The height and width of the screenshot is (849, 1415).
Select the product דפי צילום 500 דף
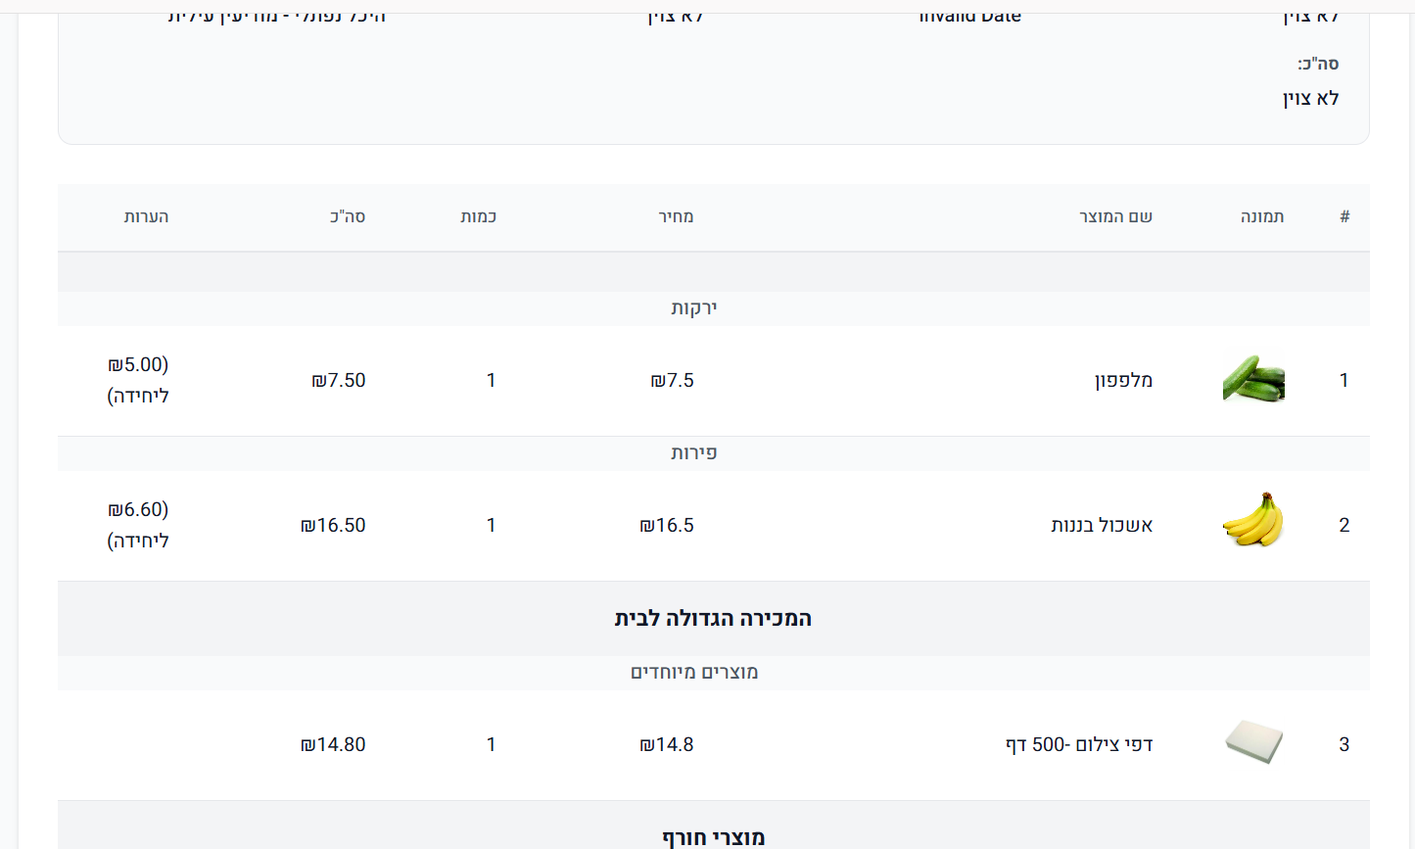(1079, 744)
